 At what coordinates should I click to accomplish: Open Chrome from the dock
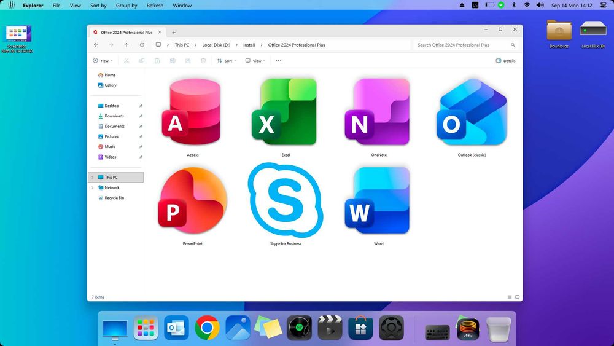[x=207, y=328]
